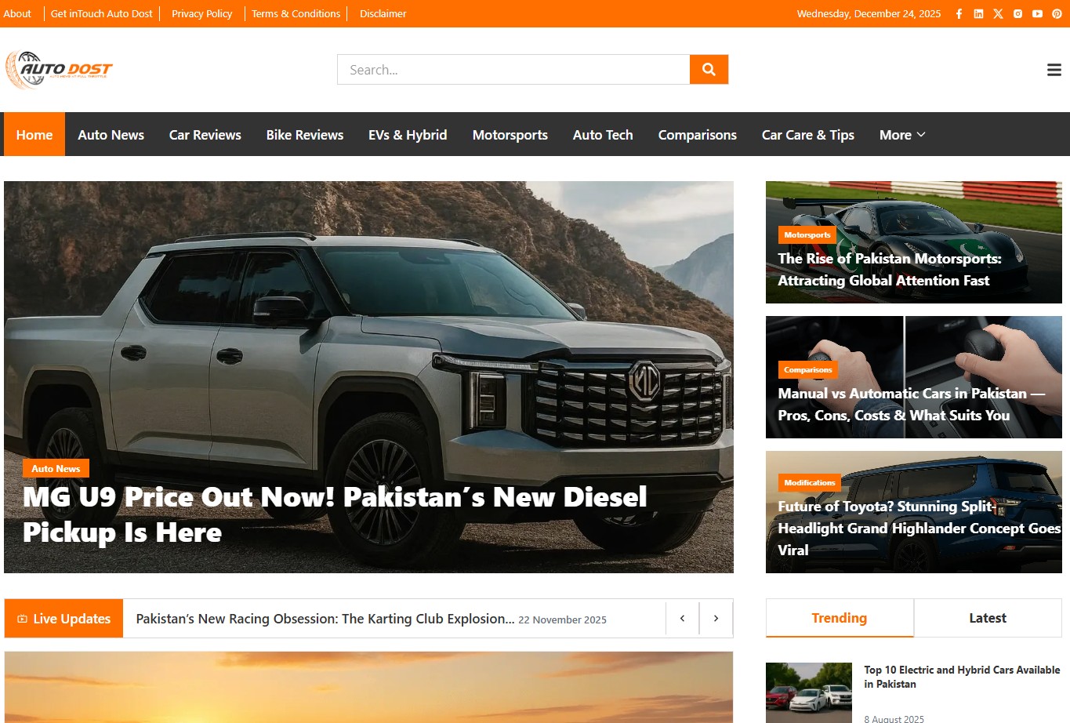Viewport: 1070px width, 723px height.
Task: Open Terms & Conditions link
Action: tap(296, 13)
